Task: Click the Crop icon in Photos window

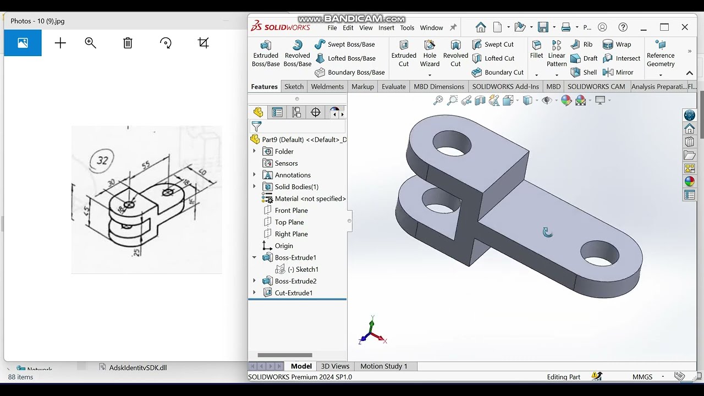Action: 203,43
